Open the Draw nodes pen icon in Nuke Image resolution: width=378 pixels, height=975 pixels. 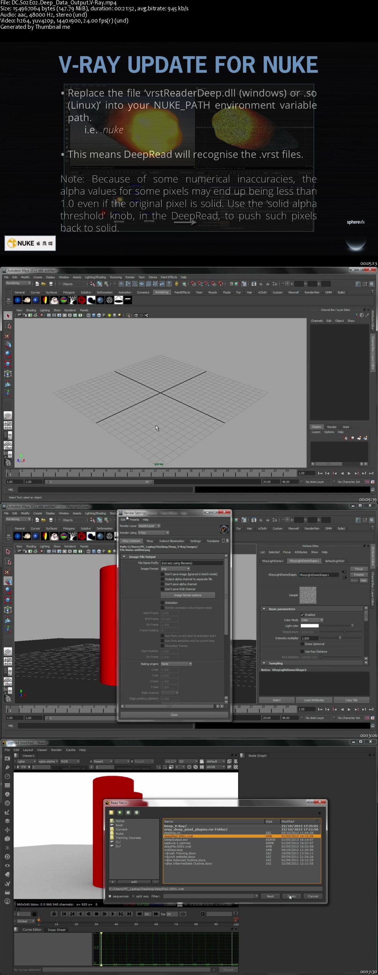[x=7, y=768]
